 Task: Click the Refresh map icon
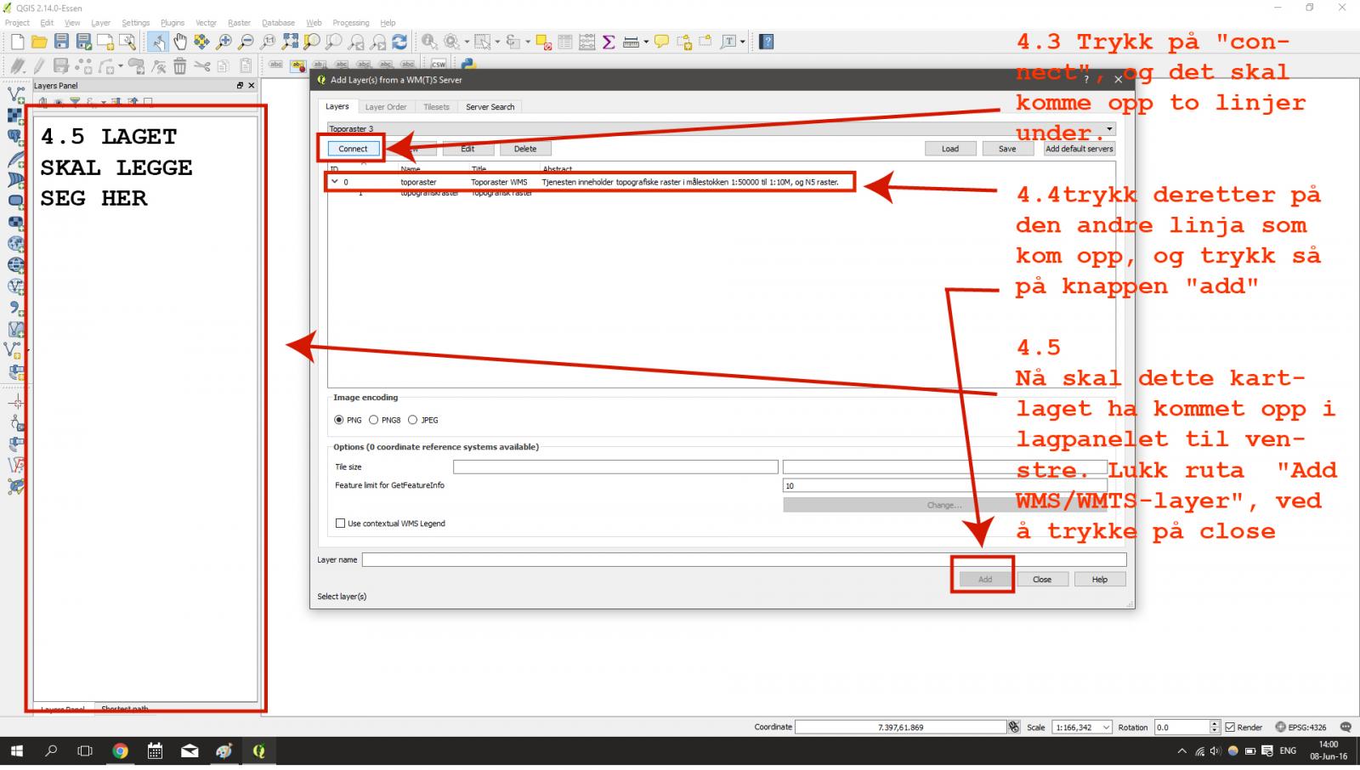coord(399,42)
